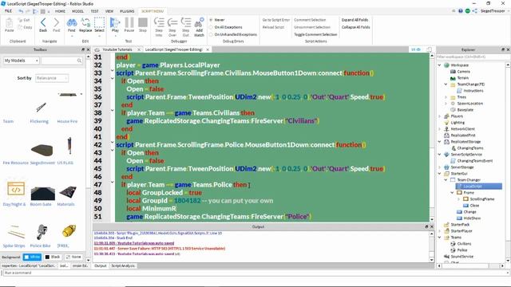
Task: Switch to the Script Analysis tab
Action: click(123, 265)
